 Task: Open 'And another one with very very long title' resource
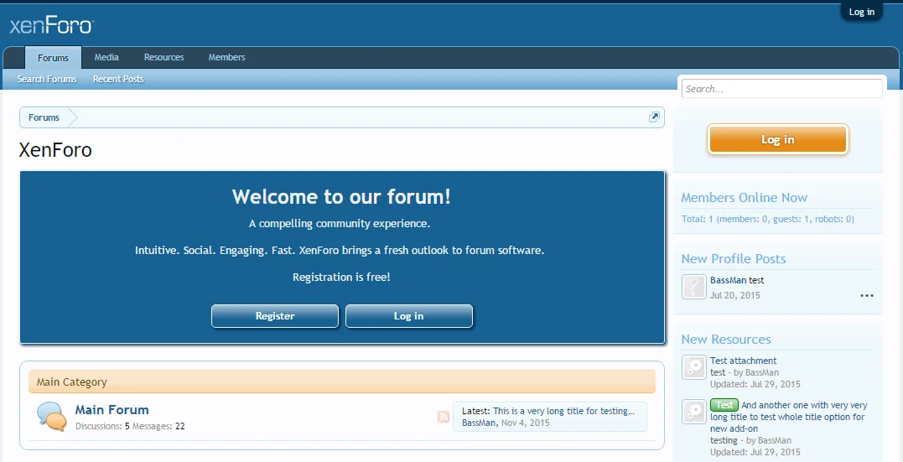coord(789,417)
